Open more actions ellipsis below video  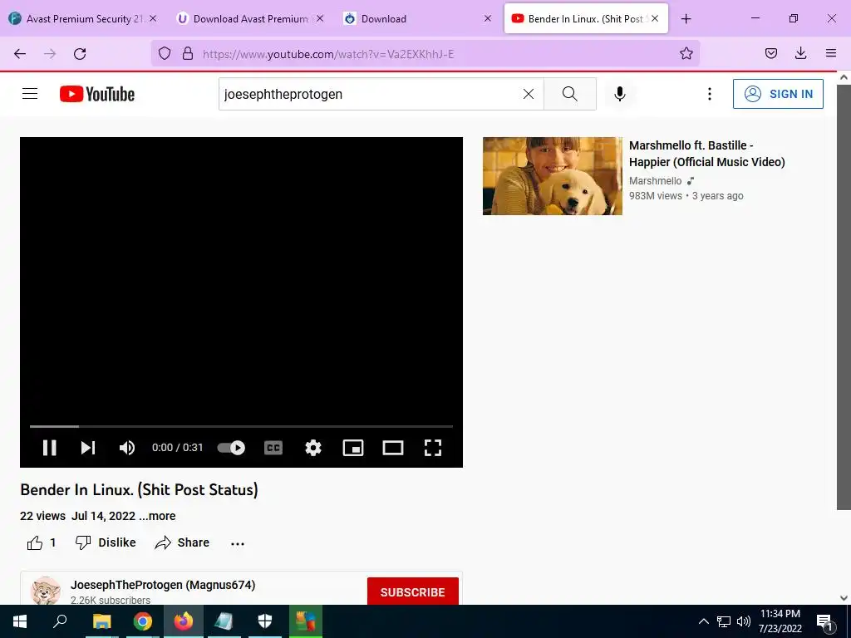tap(238, 543)
